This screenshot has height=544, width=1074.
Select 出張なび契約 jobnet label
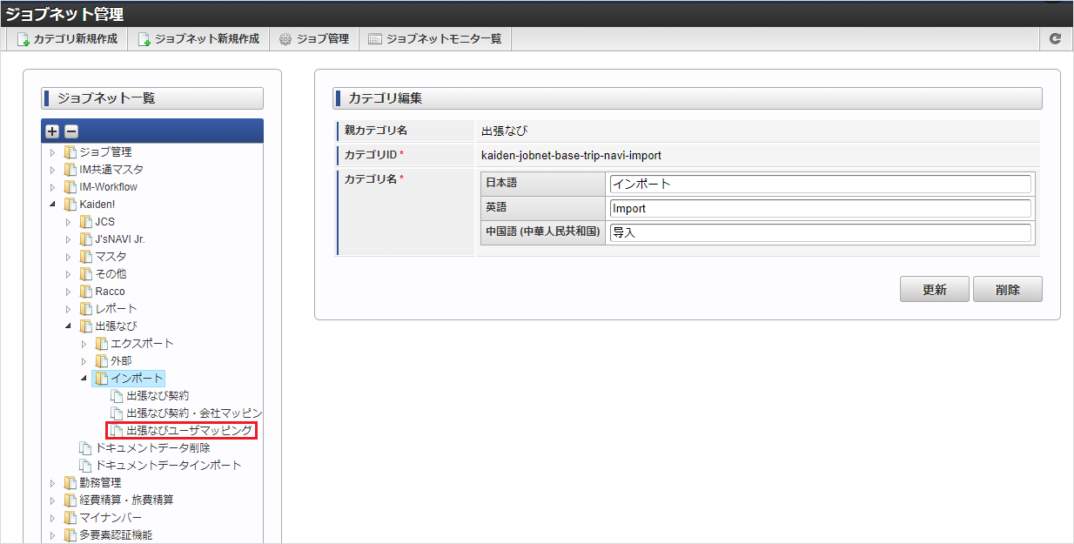click(x=158, y=396)
